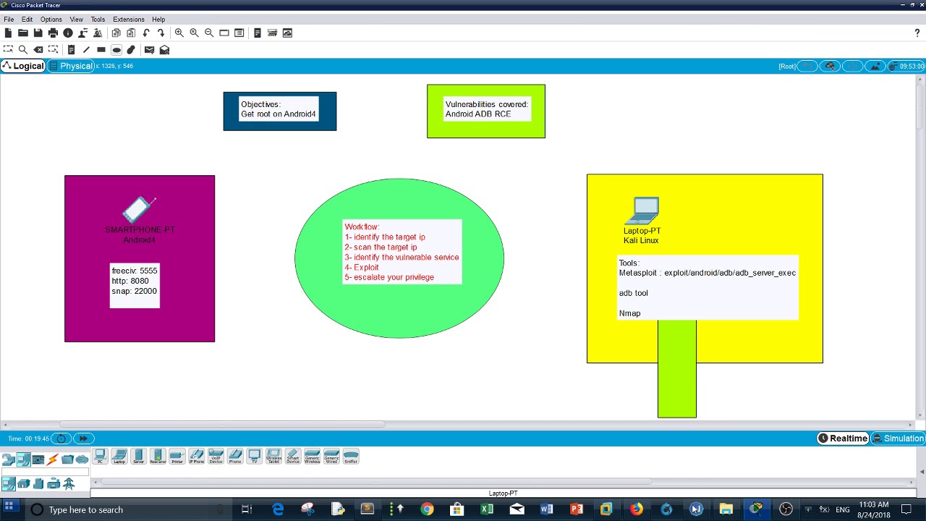Open the Help menu
Viewport: 926px width, 521px height.
tap(158, 19)
